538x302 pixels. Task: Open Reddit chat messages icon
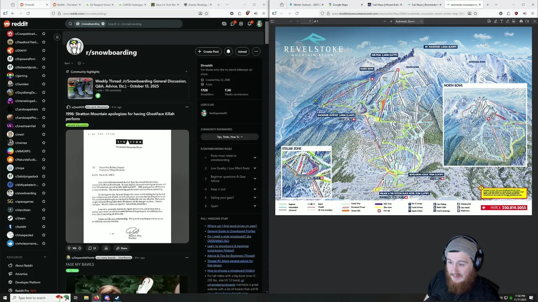pyautogui.click(x=232, y=24)
